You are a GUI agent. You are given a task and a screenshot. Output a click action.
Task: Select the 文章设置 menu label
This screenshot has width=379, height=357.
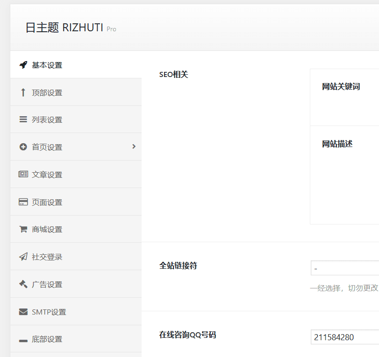point(47,175)
